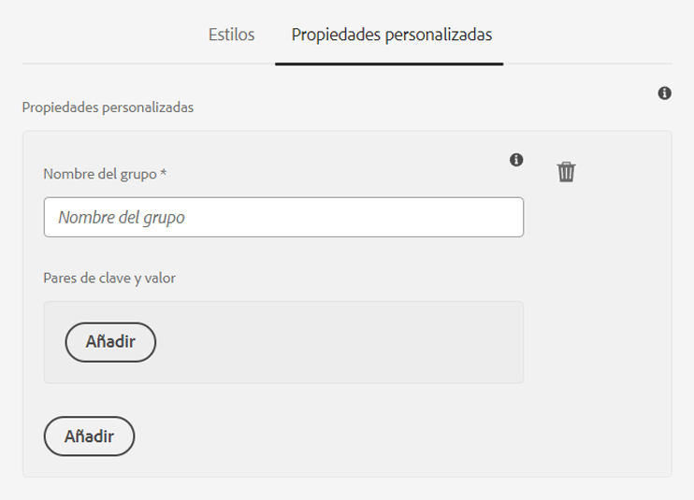Viewport: 694px width, 500px height.
Task: Click the gray margin below the group panel
Action: point(347,489)
